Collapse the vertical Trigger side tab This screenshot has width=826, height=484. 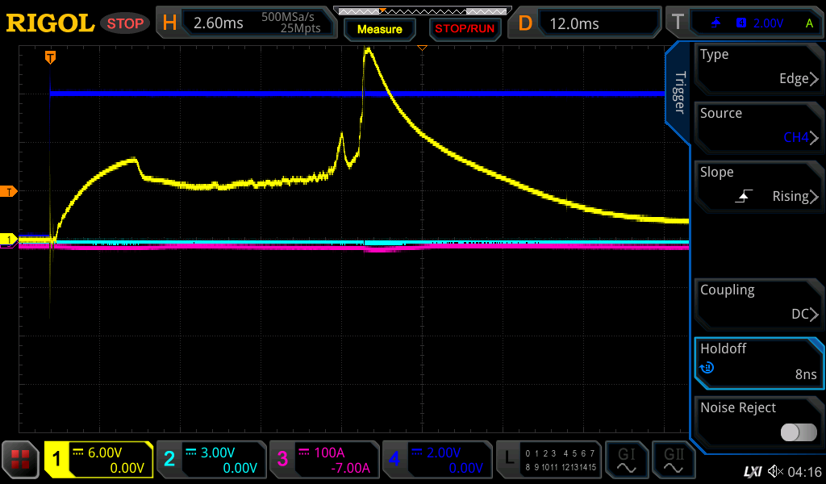[679, 93]
